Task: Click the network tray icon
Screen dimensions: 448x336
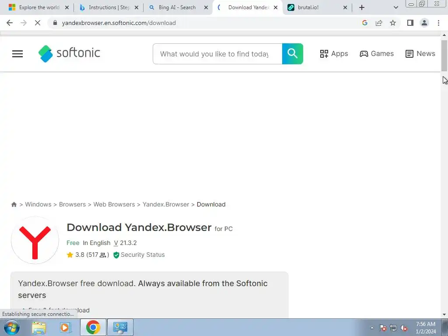Action: [393, 328]
